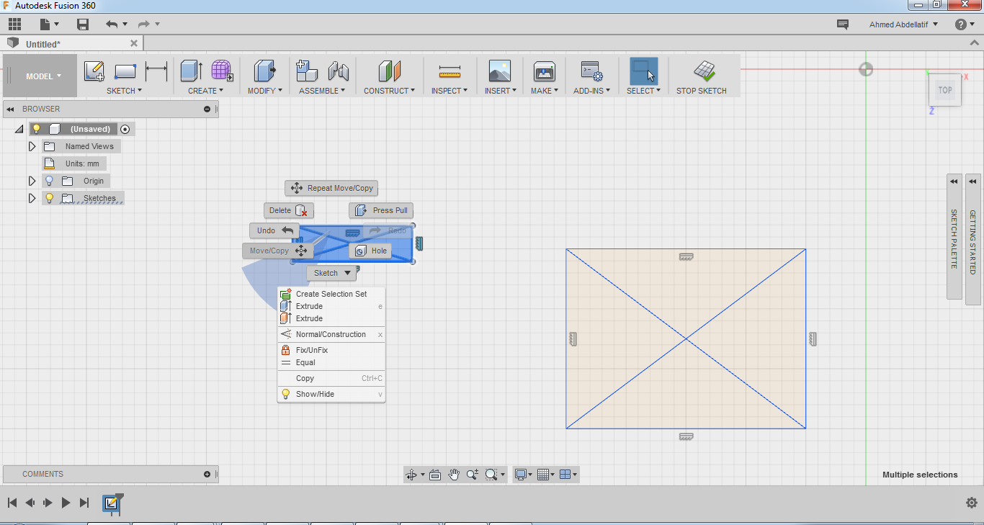984x525 pixels.
Task: Click the timeline Play button
Action: tap(66, 503)
